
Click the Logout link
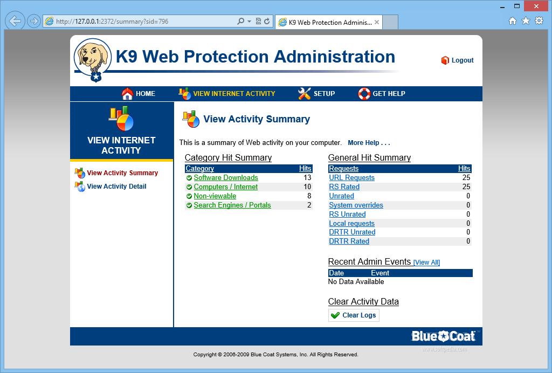[x=463, y=60]
